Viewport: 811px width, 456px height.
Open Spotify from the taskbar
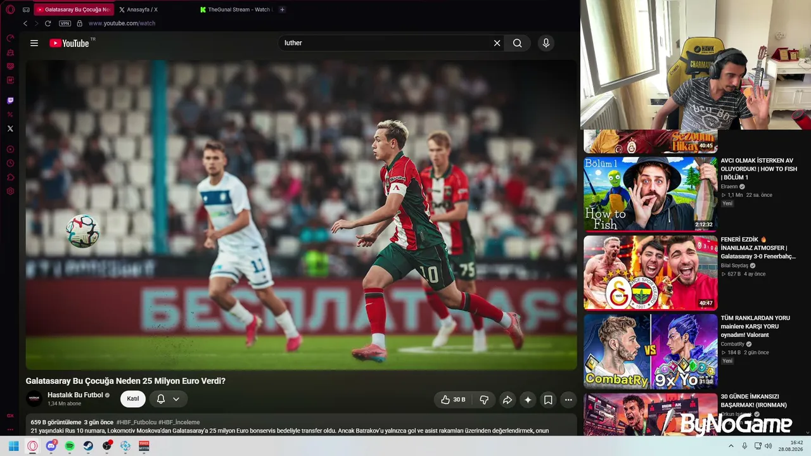70,446
